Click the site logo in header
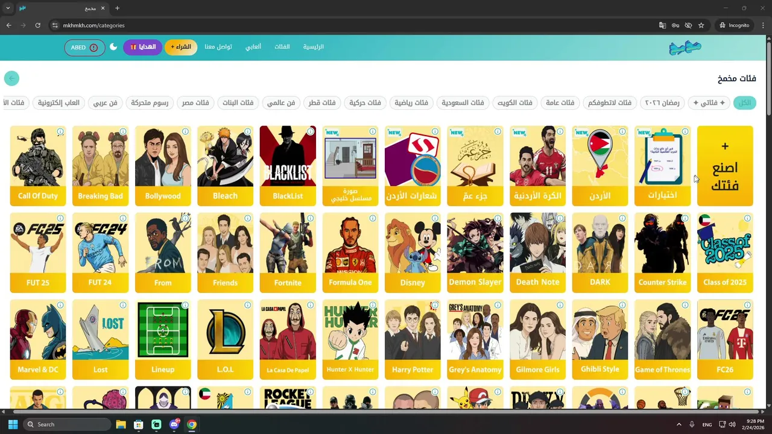 click(685, 48)
